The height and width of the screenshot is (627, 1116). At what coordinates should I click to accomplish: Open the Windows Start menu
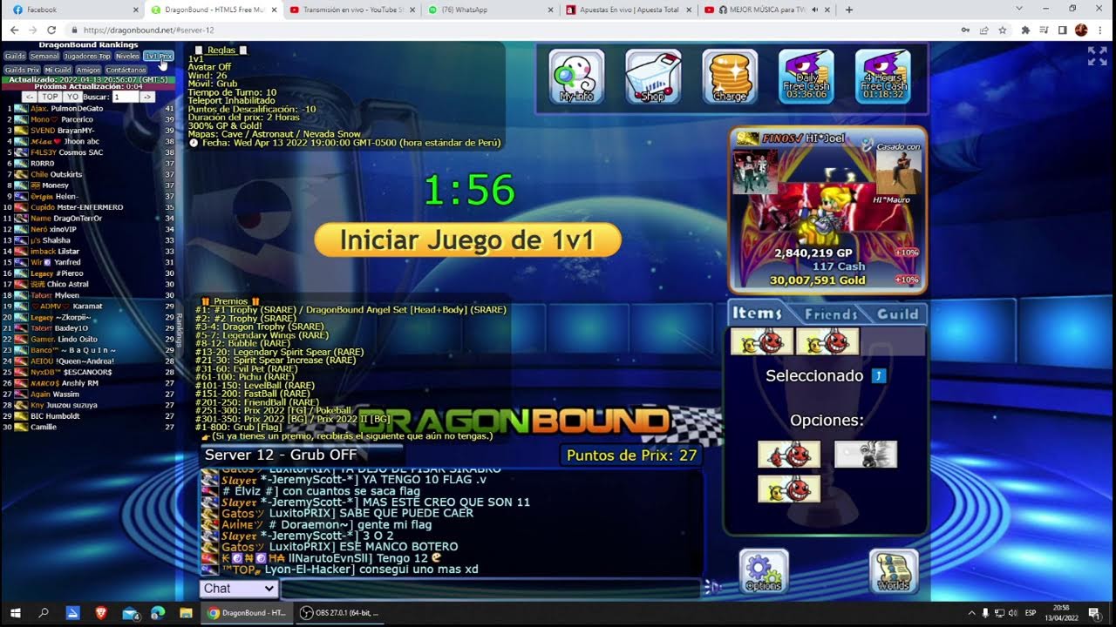[x=15, y=613]
